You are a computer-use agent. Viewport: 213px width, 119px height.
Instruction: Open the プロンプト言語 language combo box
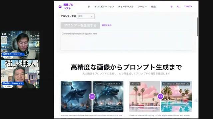coord(86,16)
